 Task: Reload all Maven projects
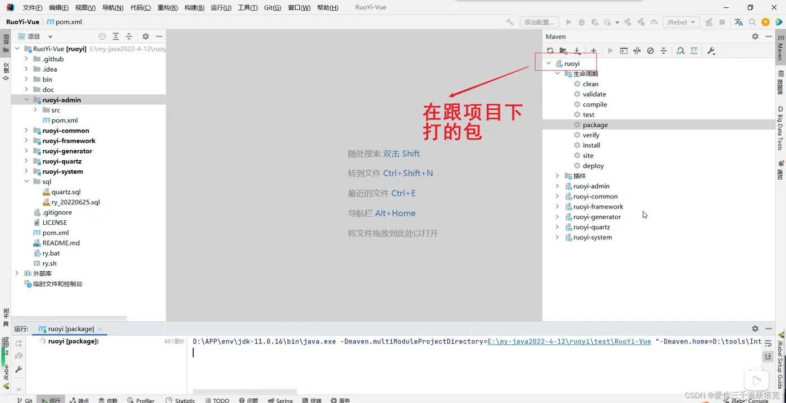(x=550, y=51)
